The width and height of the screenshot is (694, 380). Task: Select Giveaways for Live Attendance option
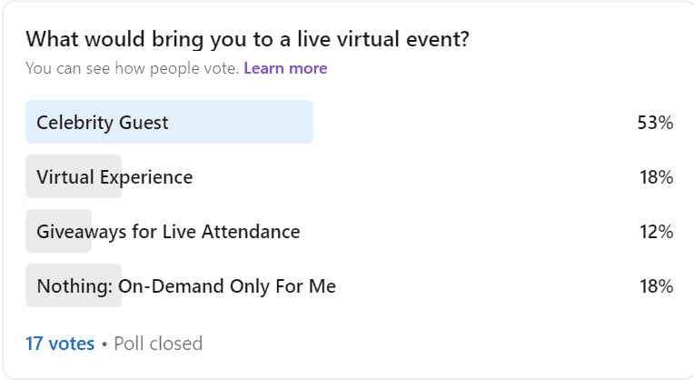click(x=350, y=231)
